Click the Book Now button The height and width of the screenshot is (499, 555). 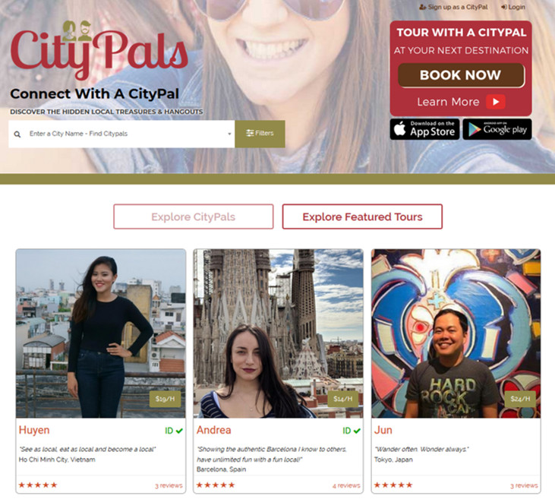tap(461, 75)
